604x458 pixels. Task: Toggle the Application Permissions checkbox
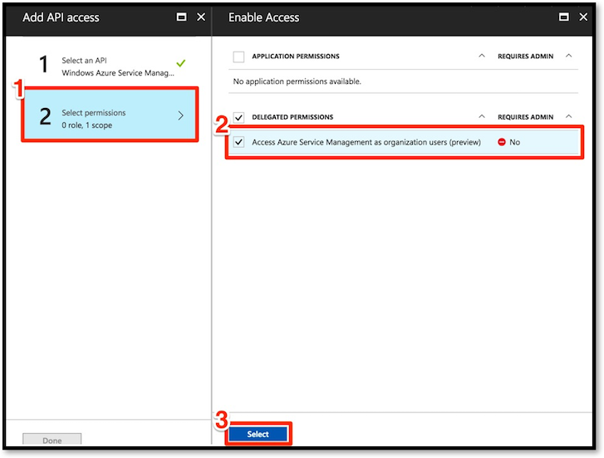point(238,57)
